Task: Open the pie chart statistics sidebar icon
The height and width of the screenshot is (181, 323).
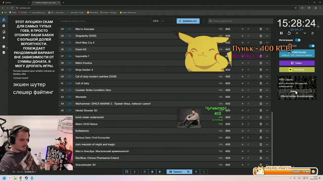Action: point(4,32)
